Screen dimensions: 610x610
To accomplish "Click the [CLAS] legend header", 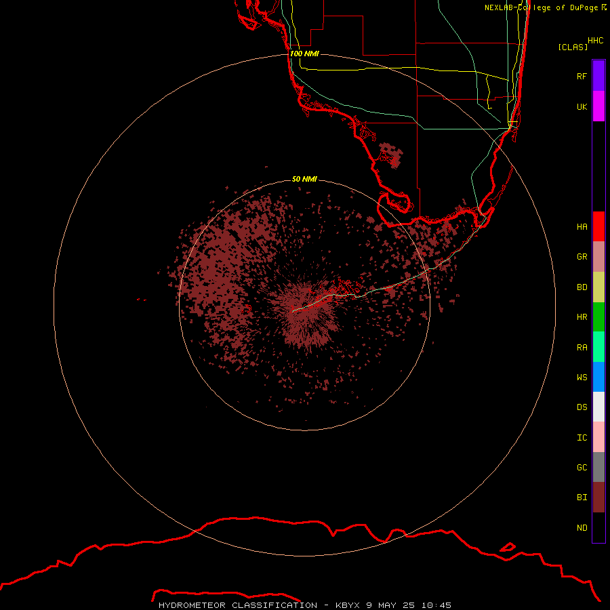I will pyautogui.click(x=573, y=47).
